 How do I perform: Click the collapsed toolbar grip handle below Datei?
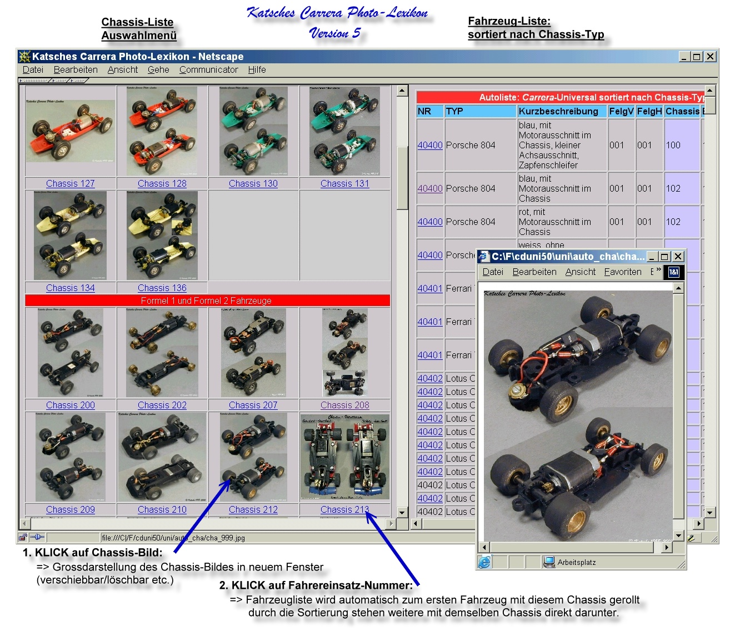pyautogui.click(x=35, y=81)
